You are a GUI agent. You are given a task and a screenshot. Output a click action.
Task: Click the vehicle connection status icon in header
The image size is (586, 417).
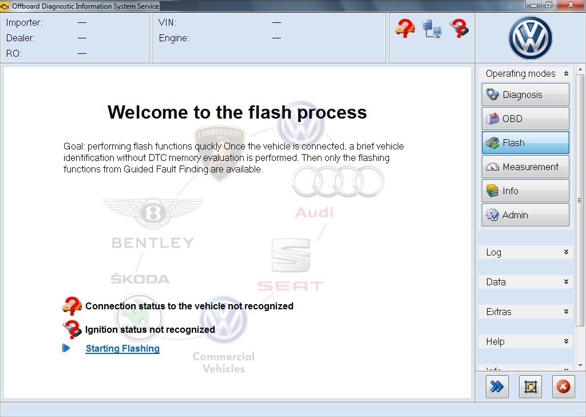[405, 29]
